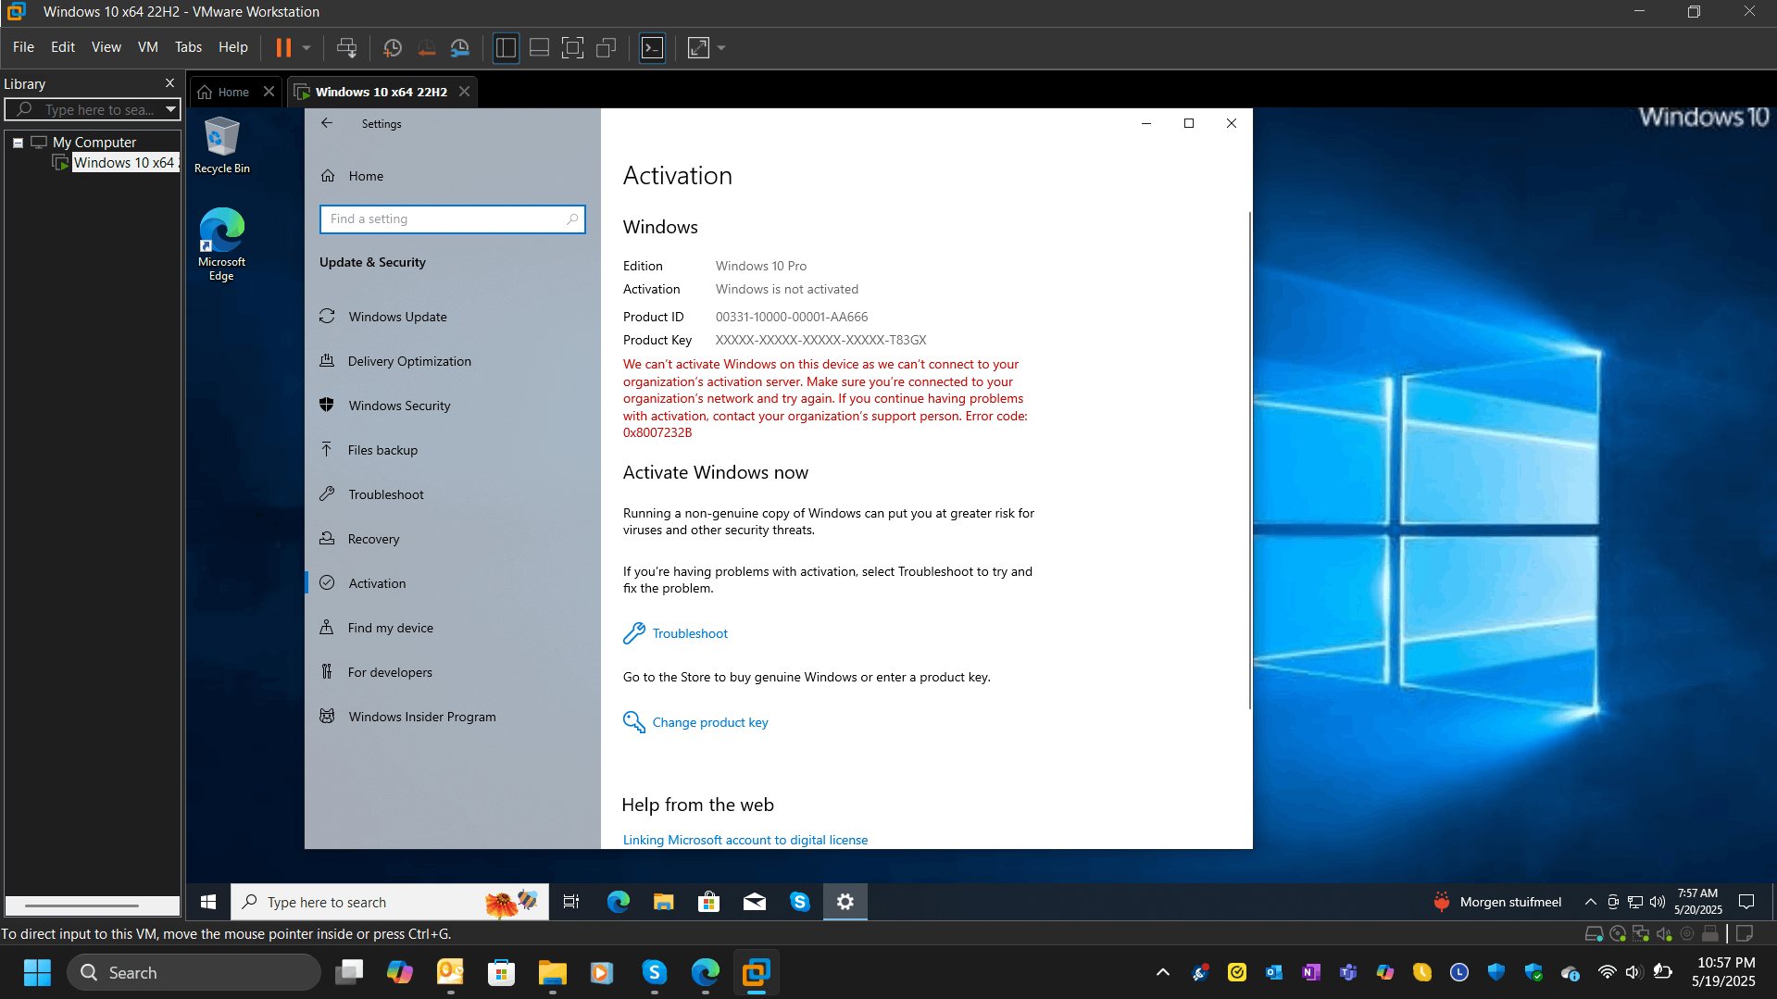Show hidden icons in guest tray
The width and height of the screenshot is (1777, 999).
(x=1590, y=902)
